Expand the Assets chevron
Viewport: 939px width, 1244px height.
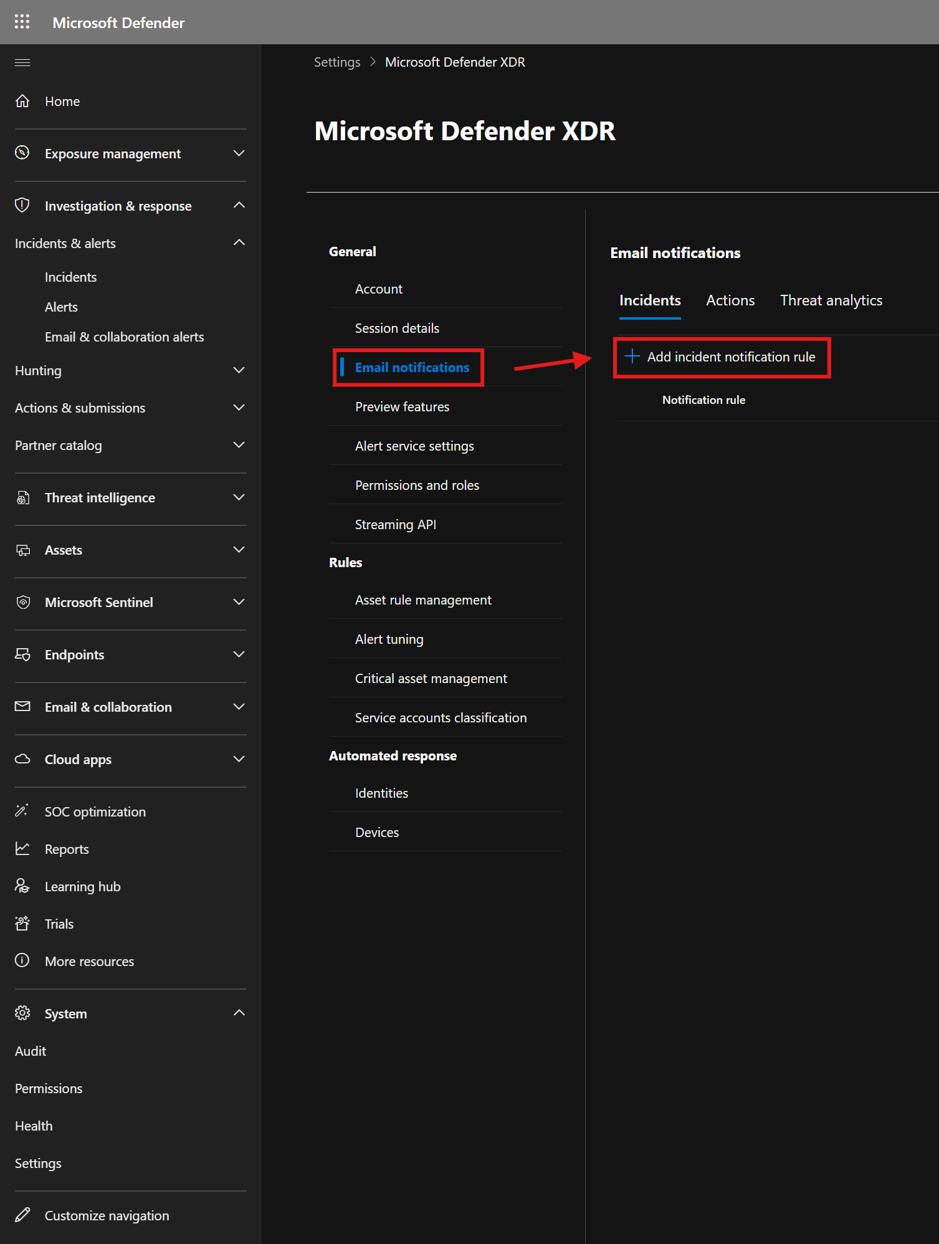pos(239,550)
